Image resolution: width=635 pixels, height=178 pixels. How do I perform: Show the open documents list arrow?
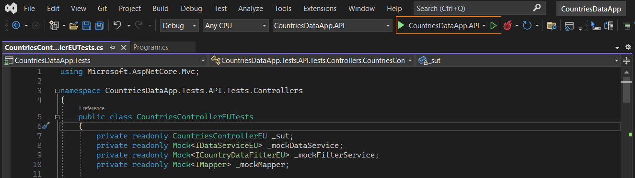617,47
